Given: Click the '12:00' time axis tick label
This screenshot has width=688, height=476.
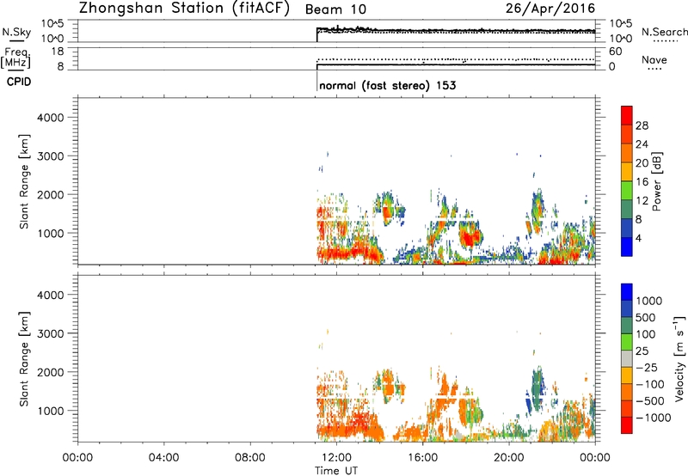Looking at the screenshot, I should point(336,458).
